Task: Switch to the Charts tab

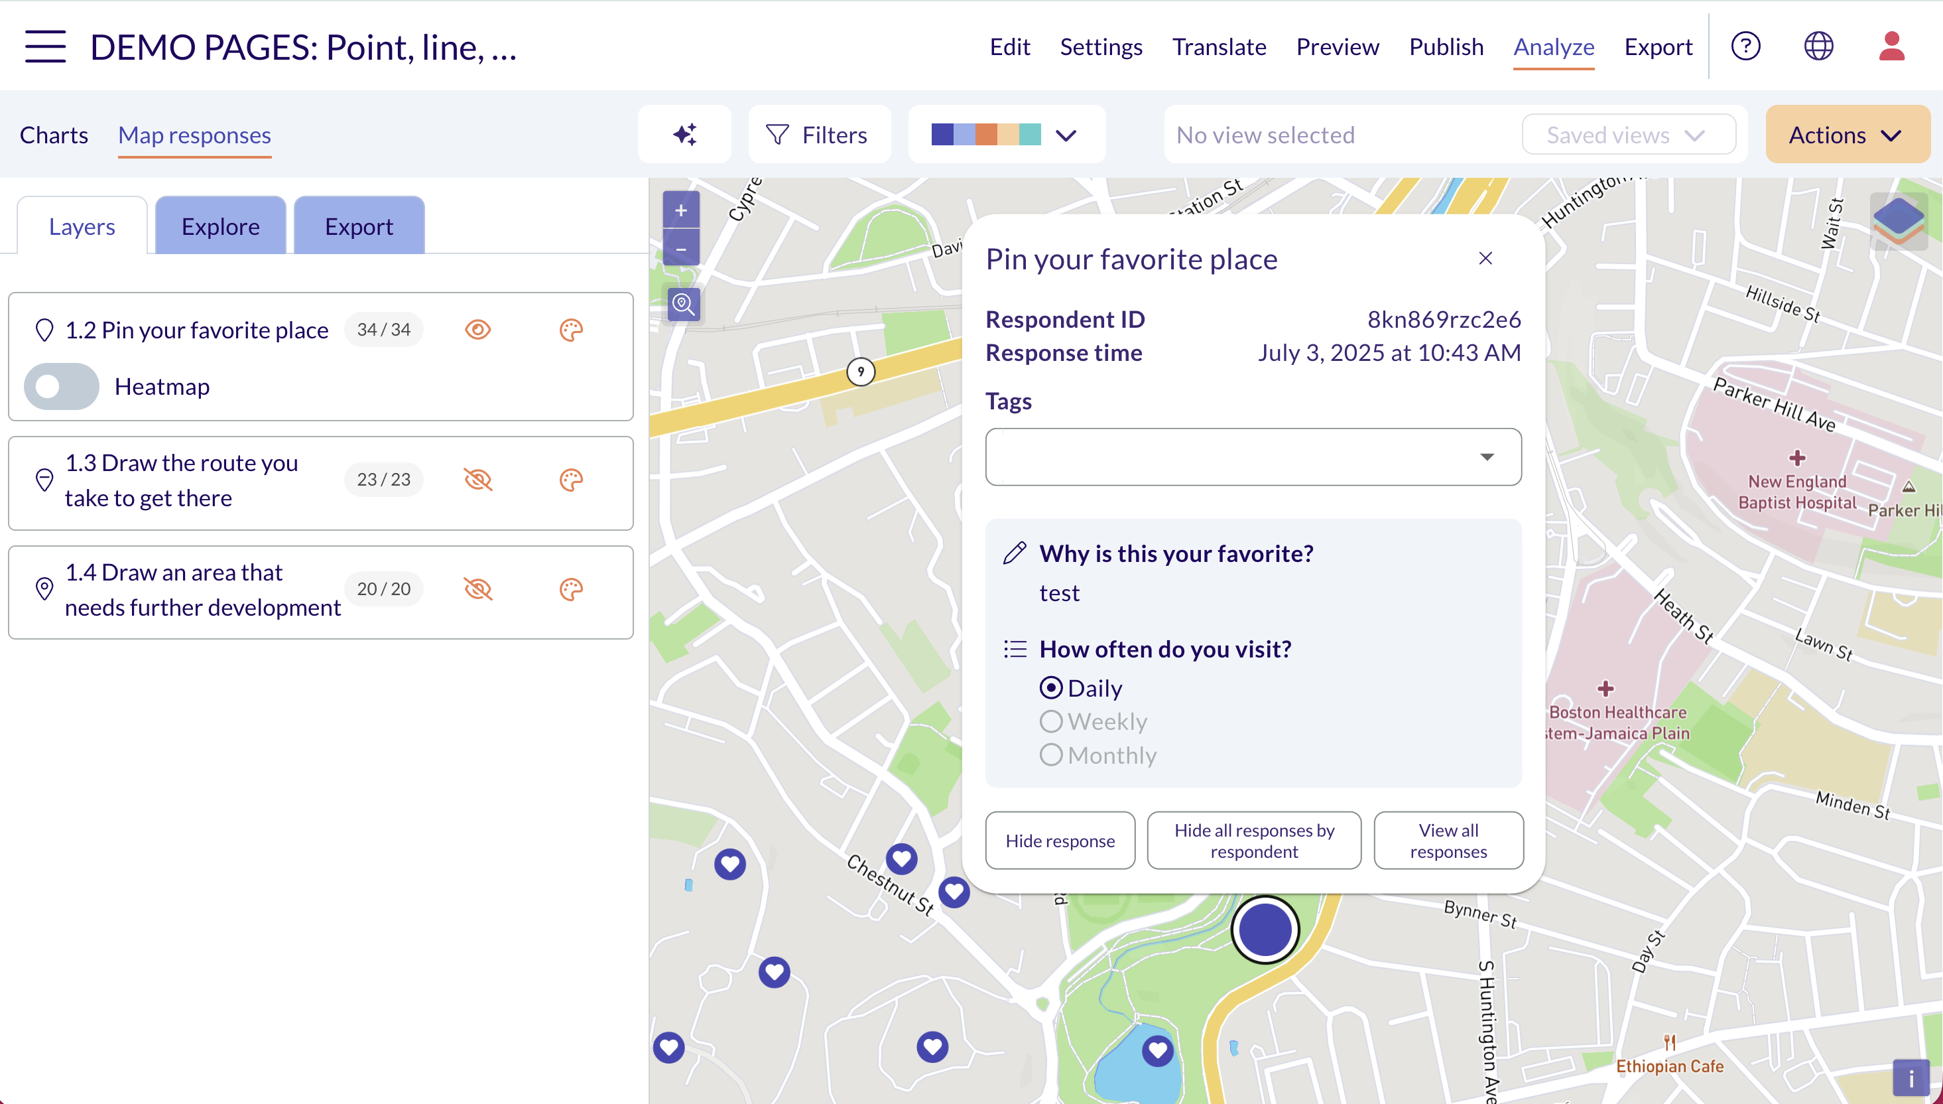Action: (54, 135)
